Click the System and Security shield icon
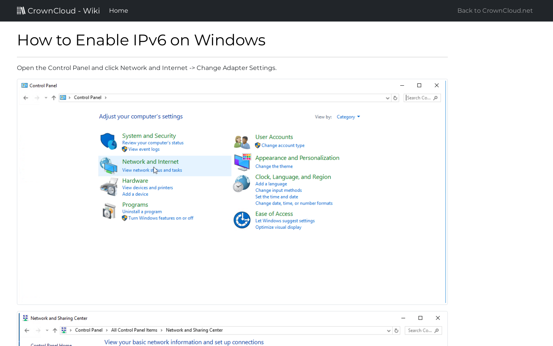Screen dimensions: 553x346 point(109,141)
